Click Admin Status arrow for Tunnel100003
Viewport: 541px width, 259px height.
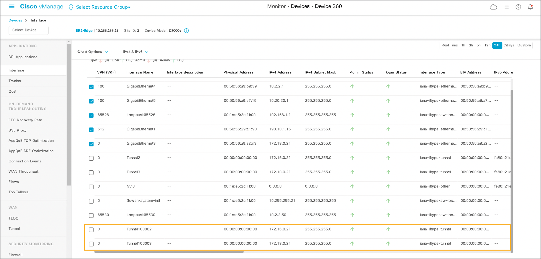pyautogui.click(x=352, y=244)
